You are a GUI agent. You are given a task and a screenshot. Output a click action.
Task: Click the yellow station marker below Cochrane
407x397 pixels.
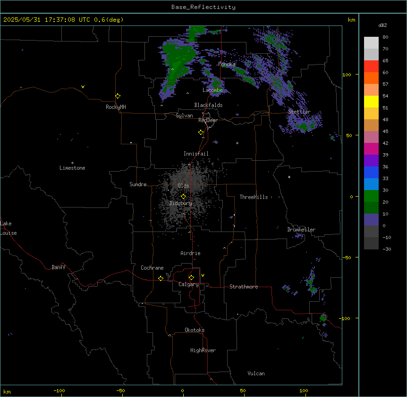161,278
